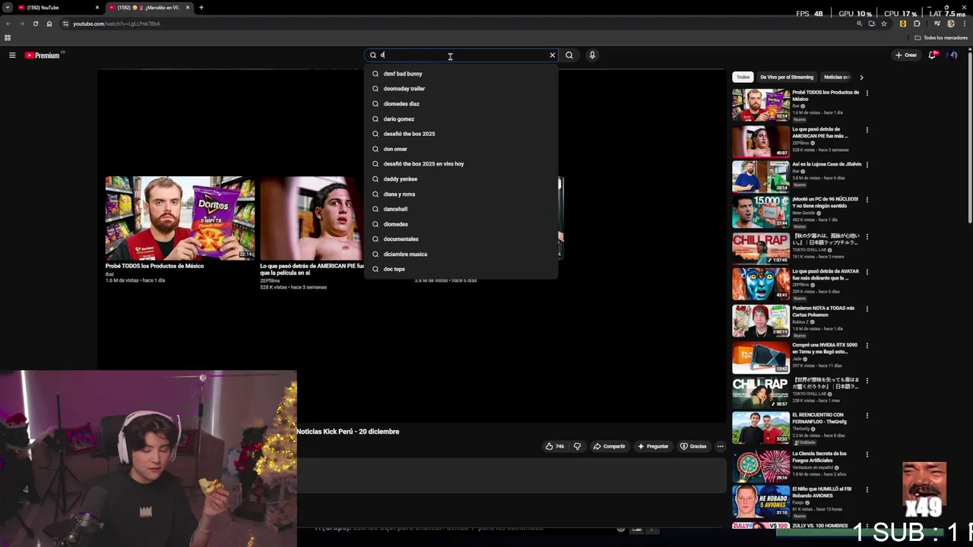
Task: Open 'El Niño que HUMILLÓ al FBI' thumbnail
Action: coord(761,501)
